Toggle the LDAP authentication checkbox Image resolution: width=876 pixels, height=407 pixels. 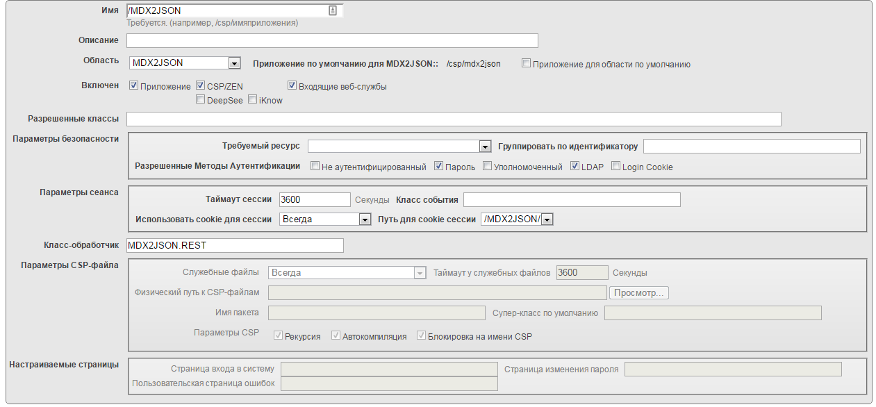click(575, 166)
